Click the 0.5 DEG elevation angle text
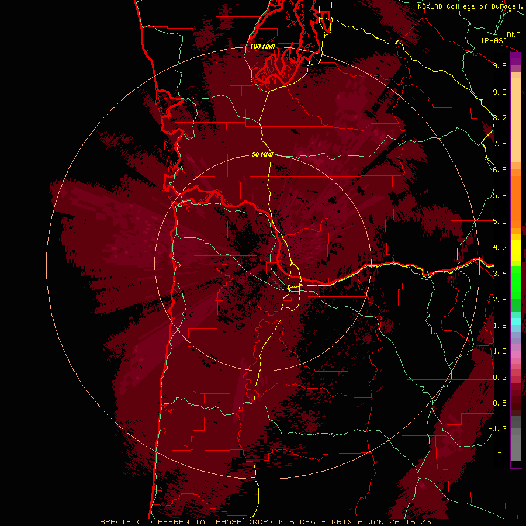The image size is (526, 526). [297, 522]
